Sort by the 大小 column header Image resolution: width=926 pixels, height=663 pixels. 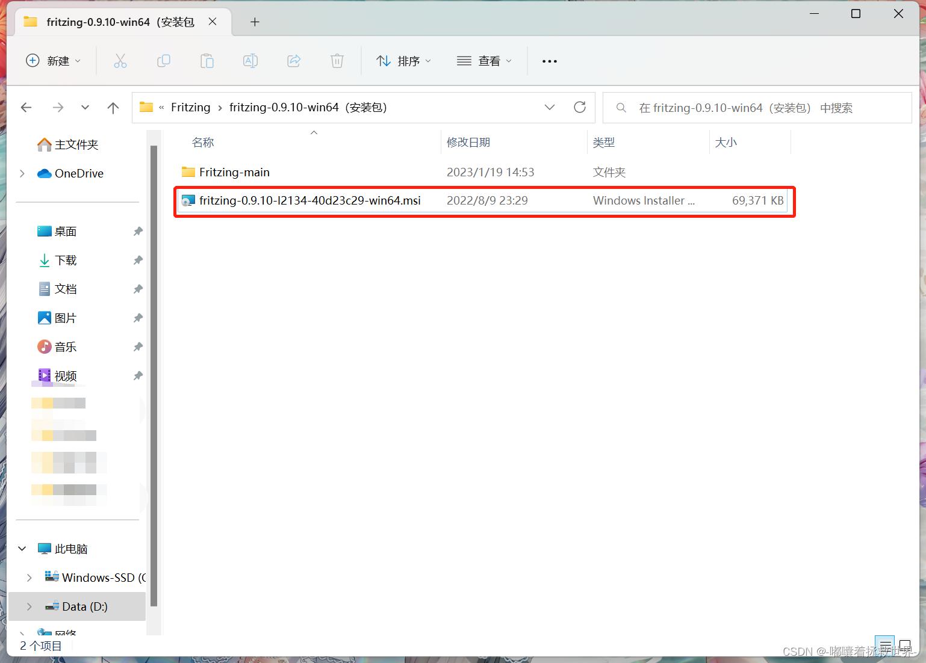pyautogui.click(x=726, y=143)
